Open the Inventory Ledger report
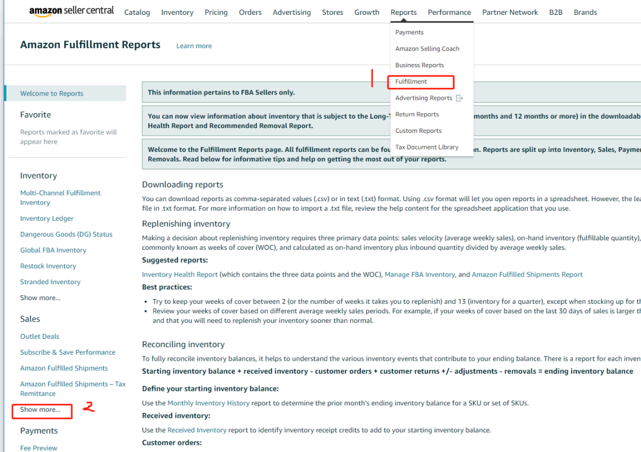This screenshot has height=452, width=641. click(x=47, y=218)
